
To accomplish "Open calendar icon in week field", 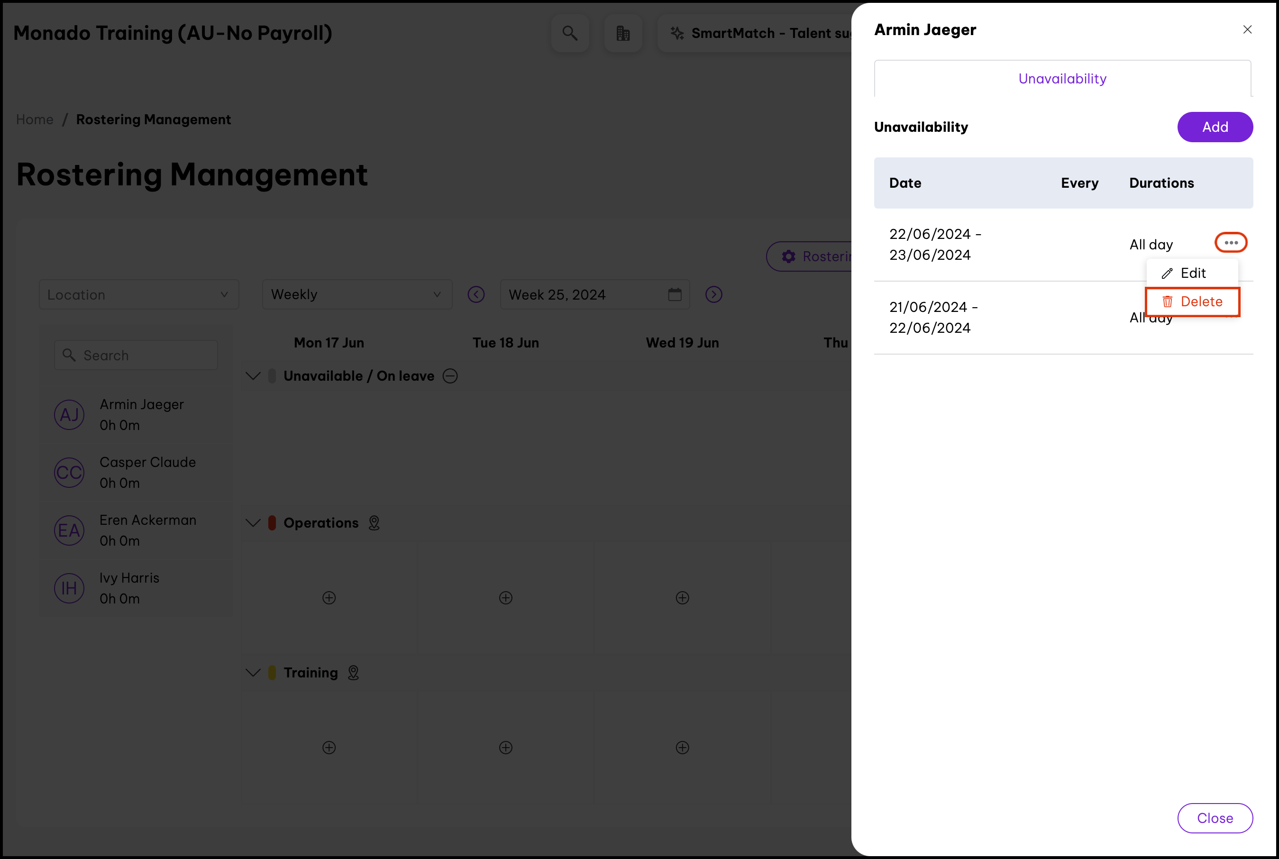I will pyautogui.click(x=674, y=295).
